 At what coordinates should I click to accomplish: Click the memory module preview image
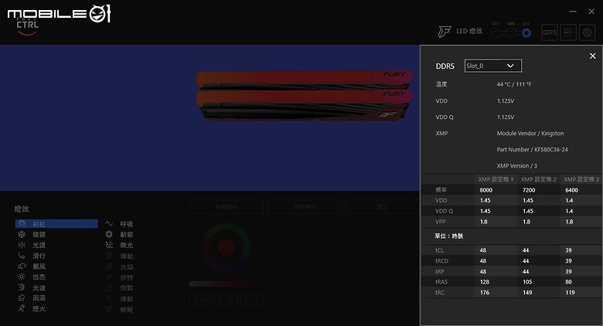click(305, 95)
